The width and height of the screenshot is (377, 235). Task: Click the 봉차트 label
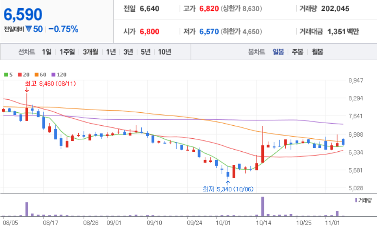click(x=257, y=52)
